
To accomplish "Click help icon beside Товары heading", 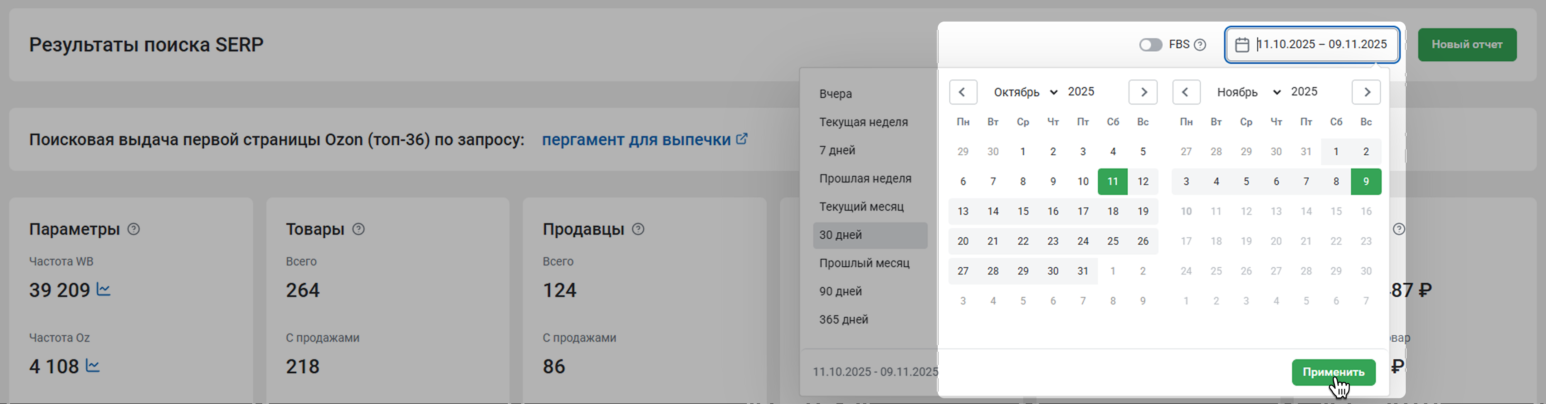I will tap(358, 229).
